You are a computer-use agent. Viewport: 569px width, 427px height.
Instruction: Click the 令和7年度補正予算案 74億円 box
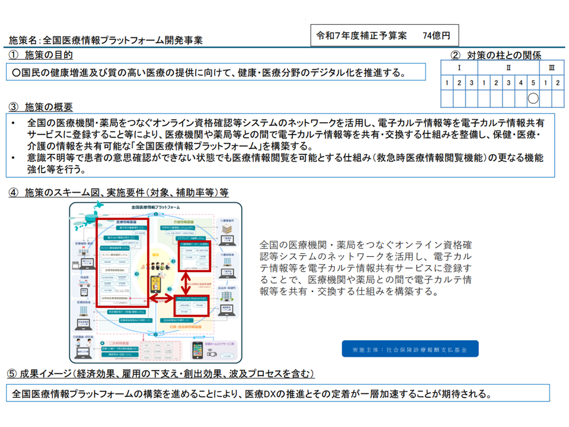pyautogui.click(x=384, y=36)
